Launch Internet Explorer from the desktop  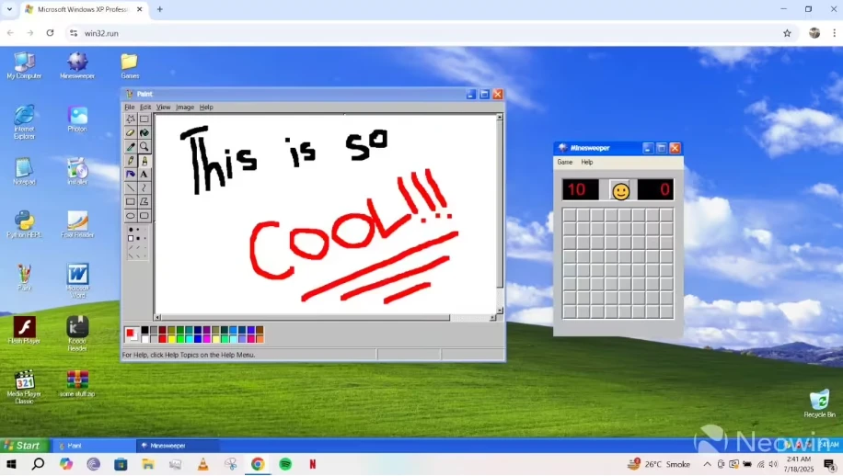click(x=24, y=122)
